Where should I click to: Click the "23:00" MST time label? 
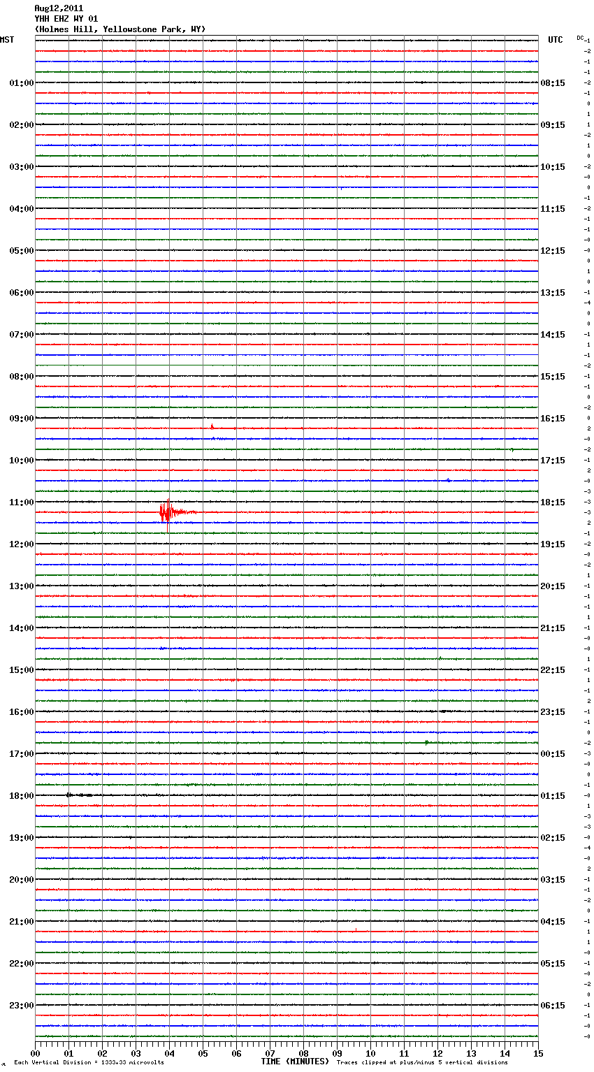[x=21, y=1006]
